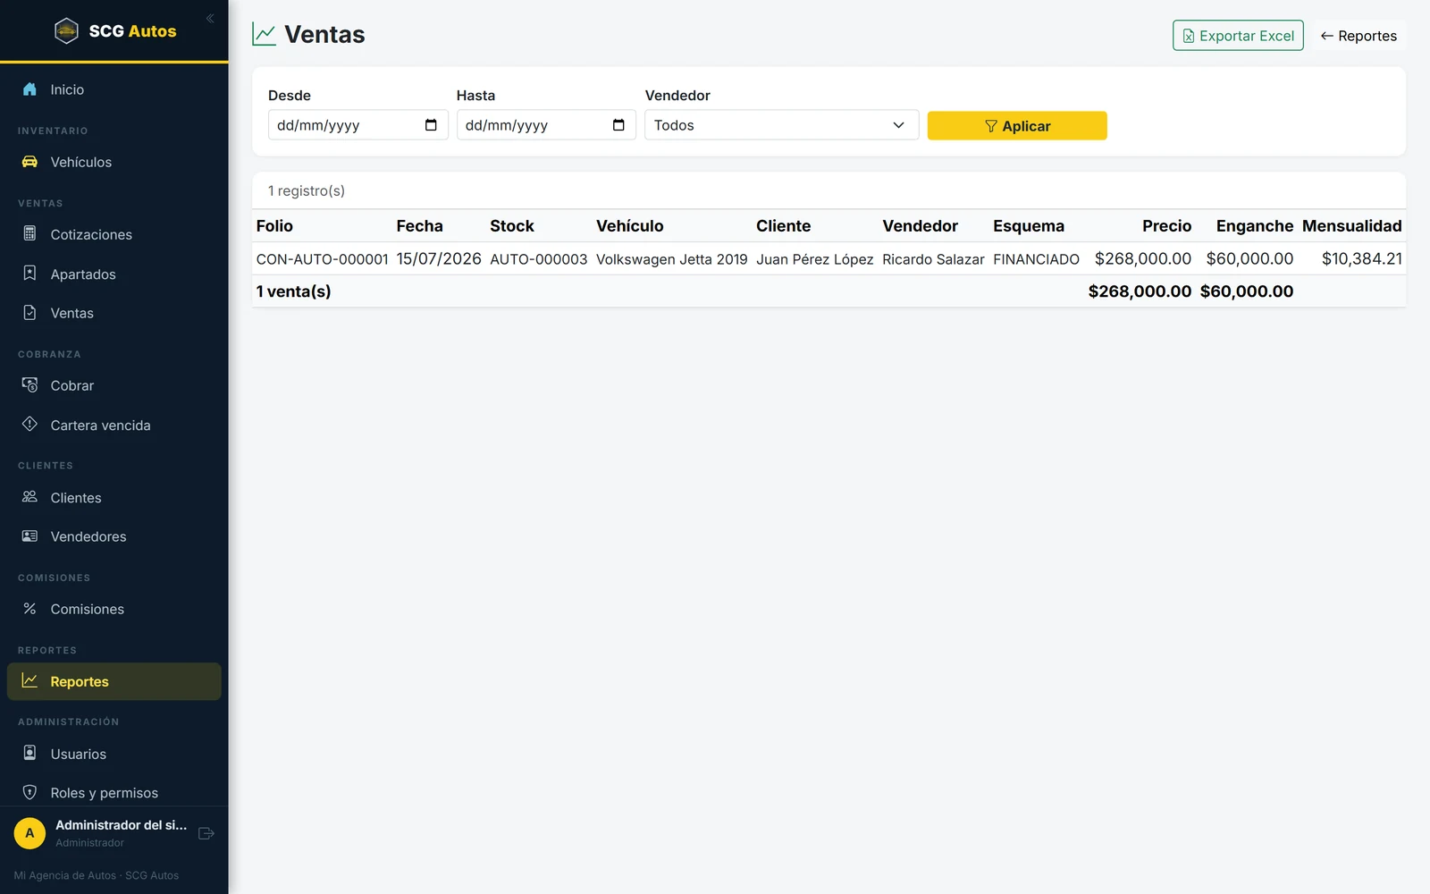Click the Vendedores ID card icon
This screenshot has height=894, width=1430.
click(29, 536)
